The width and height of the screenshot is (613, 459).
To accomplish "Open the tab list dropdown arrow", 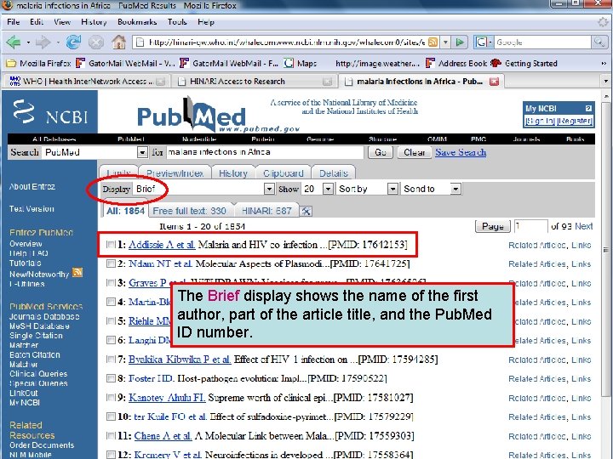I will click(x=605, y=82).
